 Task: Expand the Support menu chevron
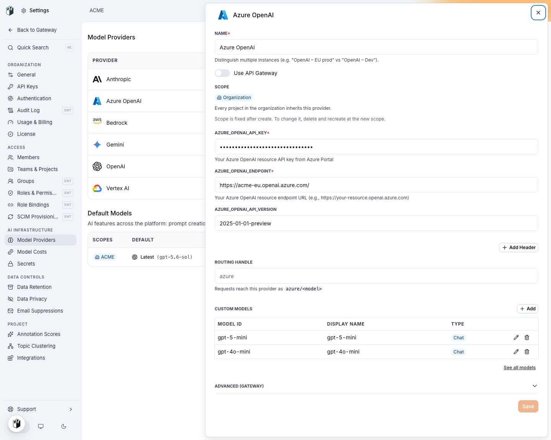point(70,409)
